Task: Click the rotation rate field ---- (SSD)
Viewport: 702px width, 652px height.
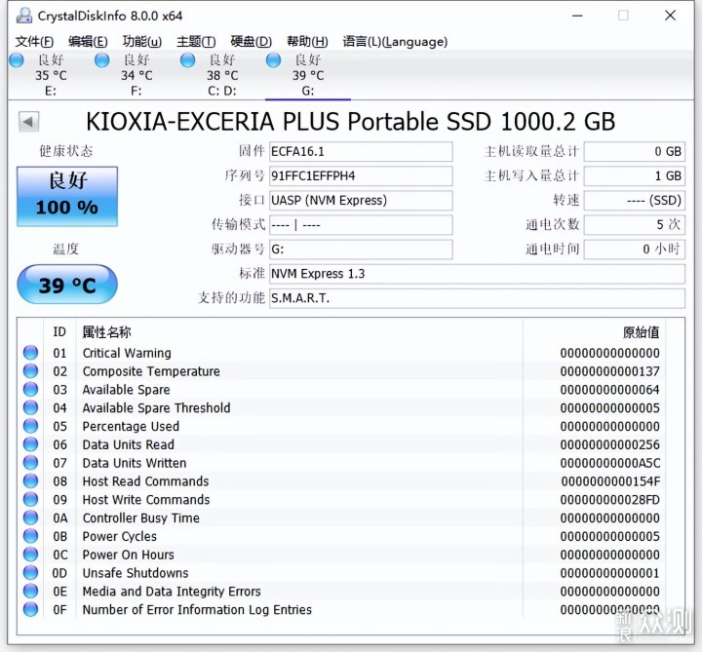Action: click(635, 200)
